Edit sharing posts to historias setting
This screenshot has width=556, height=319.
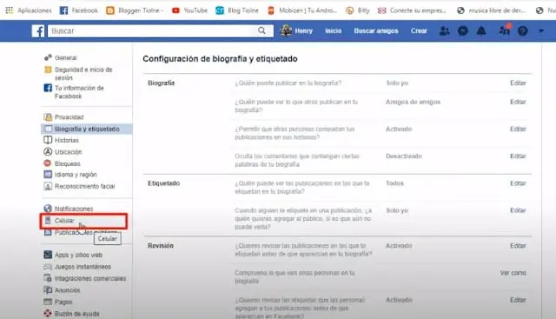(x=518, y=130)
